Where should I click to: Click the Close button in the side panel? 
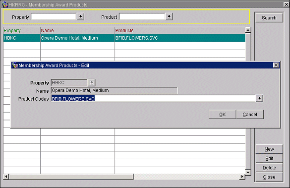click(269, 177)
